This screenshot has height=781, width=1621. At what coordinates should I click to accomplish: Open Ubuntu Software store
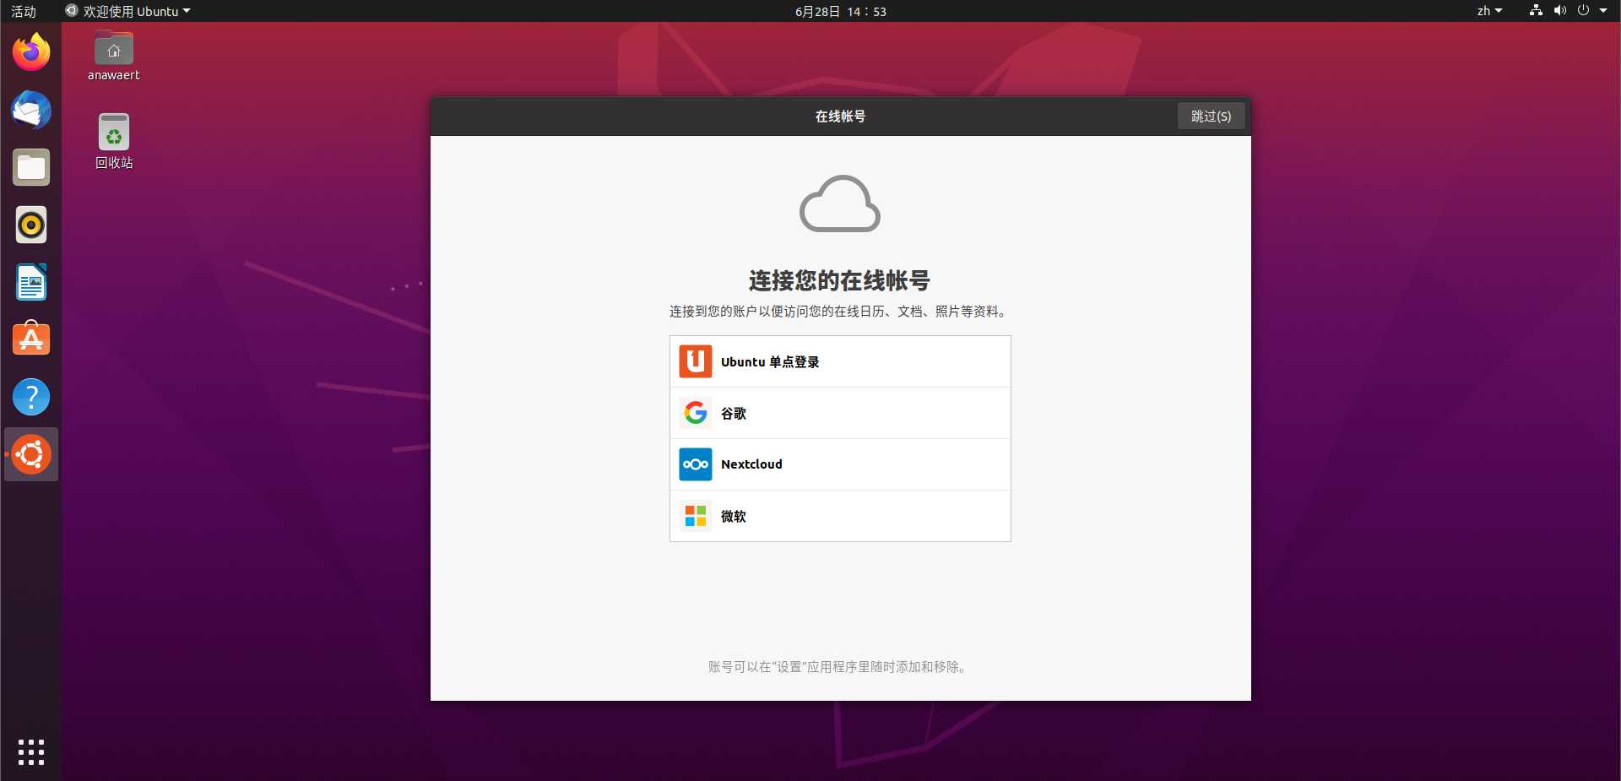(x=31, y=339)
